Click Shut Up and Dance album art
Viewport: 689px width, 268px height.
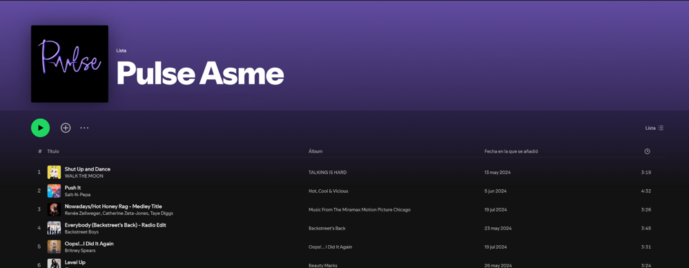pos(54,172)
